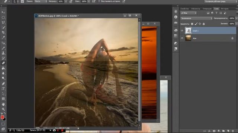Screen dimensions: 238x133
Task: Open eraser flow slider arrow
Action: [89, 1]
